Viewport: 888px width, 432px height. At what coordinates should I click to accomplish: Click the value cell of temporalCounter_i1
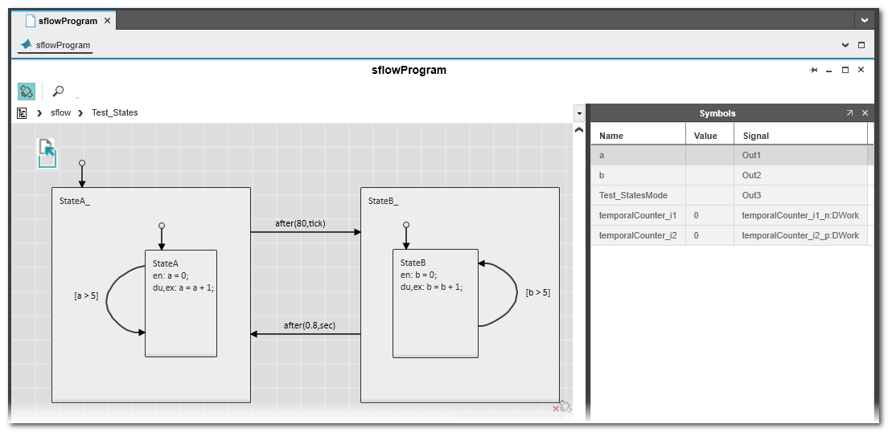click(709, 215)
